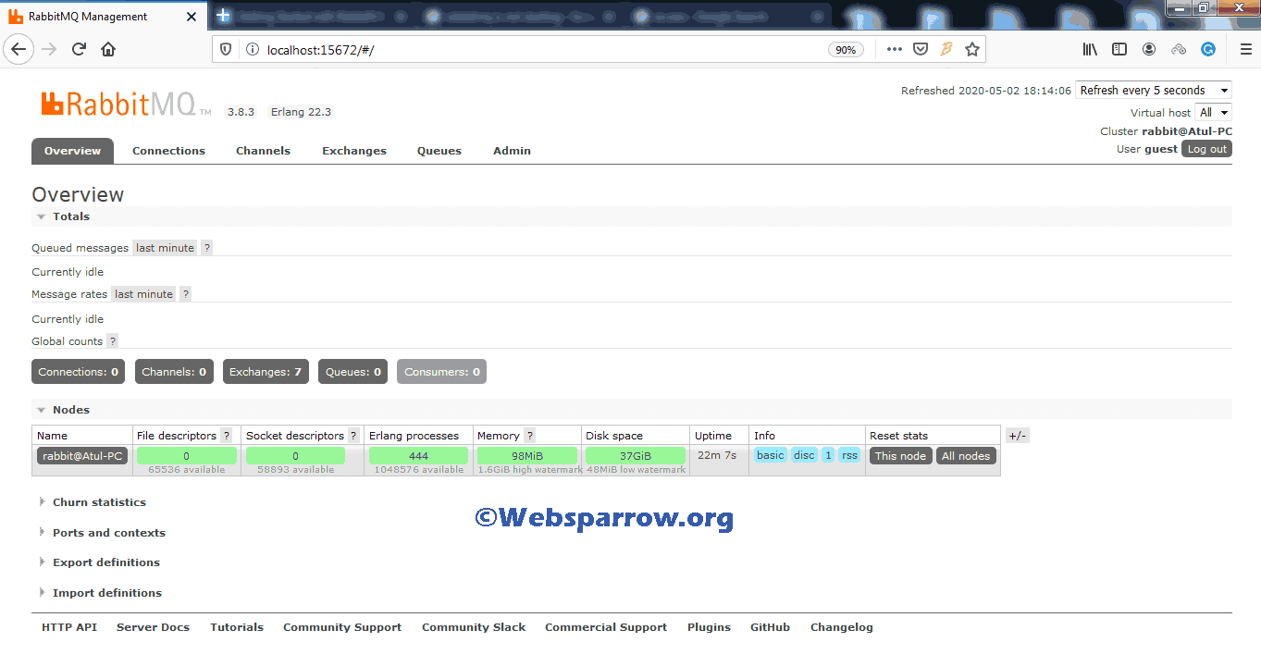
Task: Change the Message rates last minute interval
Action: coord(142,293)
